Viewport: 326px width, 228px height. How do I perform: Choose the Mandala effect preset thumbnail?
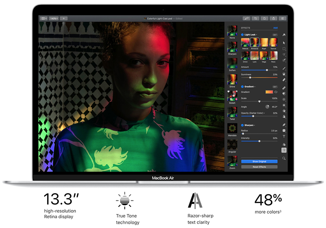click(x=232, y=128)
